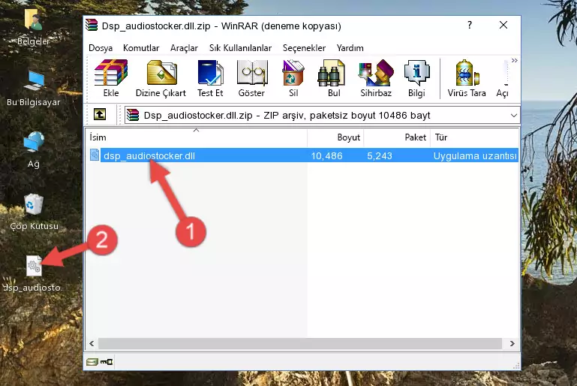
Task: Click the size value 10,486
Action: click(327, 155)
